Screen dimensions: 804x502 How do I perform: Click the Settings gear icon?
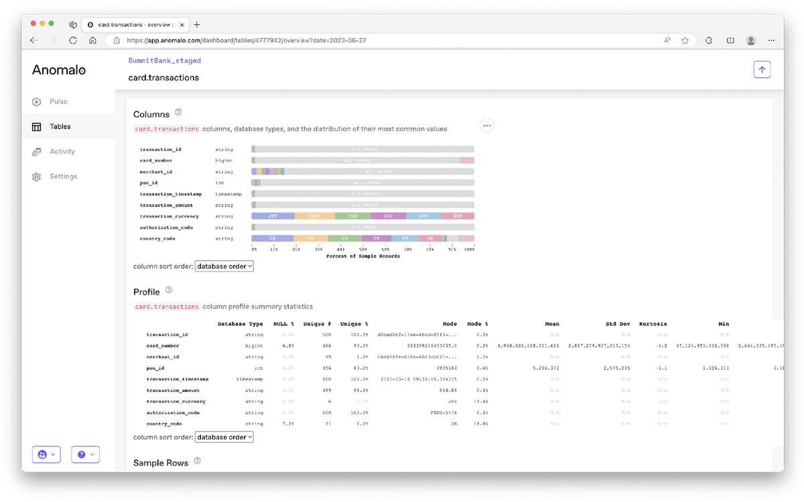pyautogui.click(x=37, y=177)
